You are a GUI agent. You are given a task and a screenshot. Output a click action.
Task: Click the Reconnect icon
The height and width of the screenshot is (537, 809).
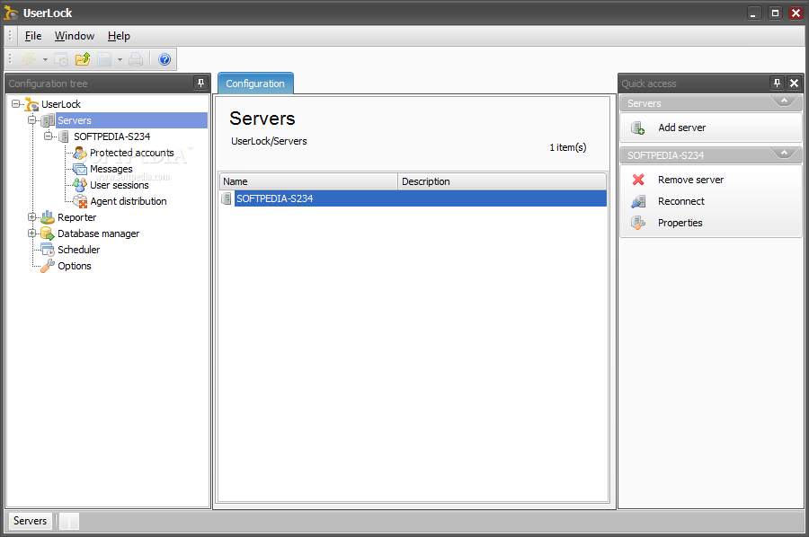pyautogui.click(x=638, y=201)
